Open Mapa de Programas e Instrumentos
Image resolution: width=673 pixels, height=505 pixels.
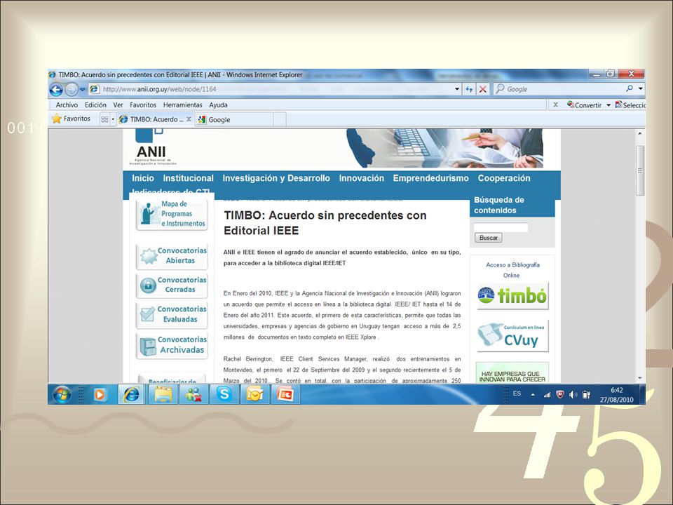point(172,214)
